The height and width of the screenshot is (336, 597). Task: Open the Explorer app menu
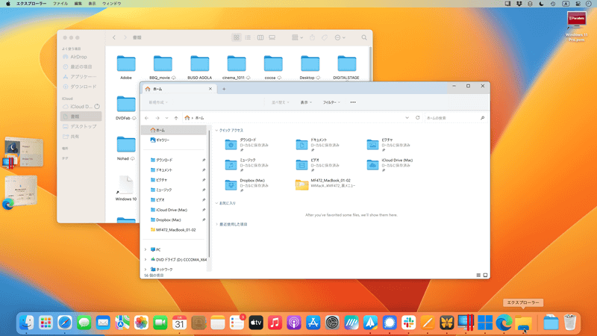point(31,4)
